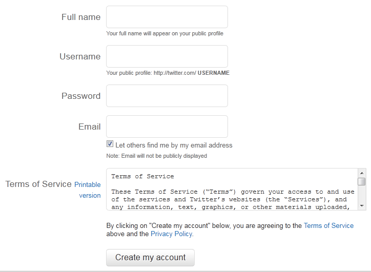The image size is (371, 272).
Task: Focus the Username text box
Action: click(167, 56)
